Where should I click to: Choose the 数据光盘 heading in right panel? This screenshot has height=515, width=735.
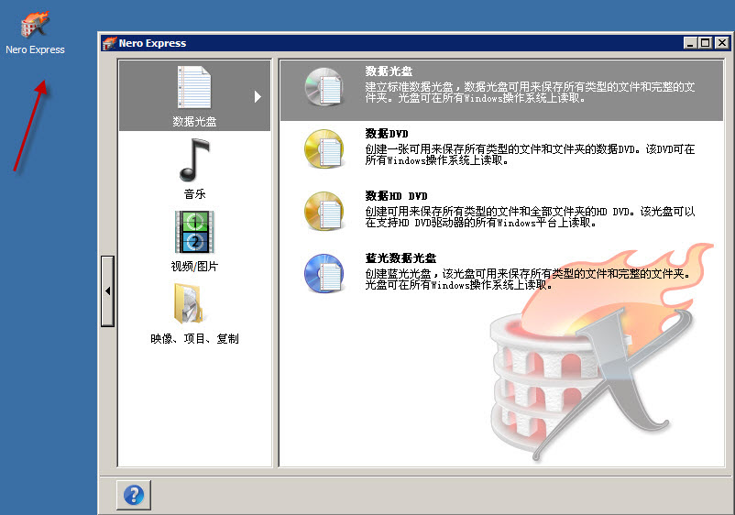pyautogui.click(x=389, y=71)
